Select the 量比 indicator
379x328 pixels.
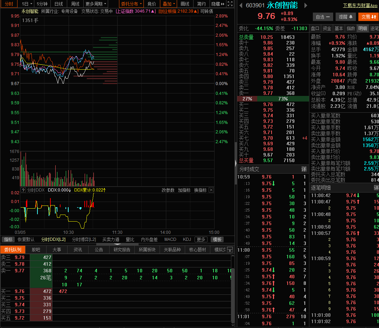(x=130, y=239)
